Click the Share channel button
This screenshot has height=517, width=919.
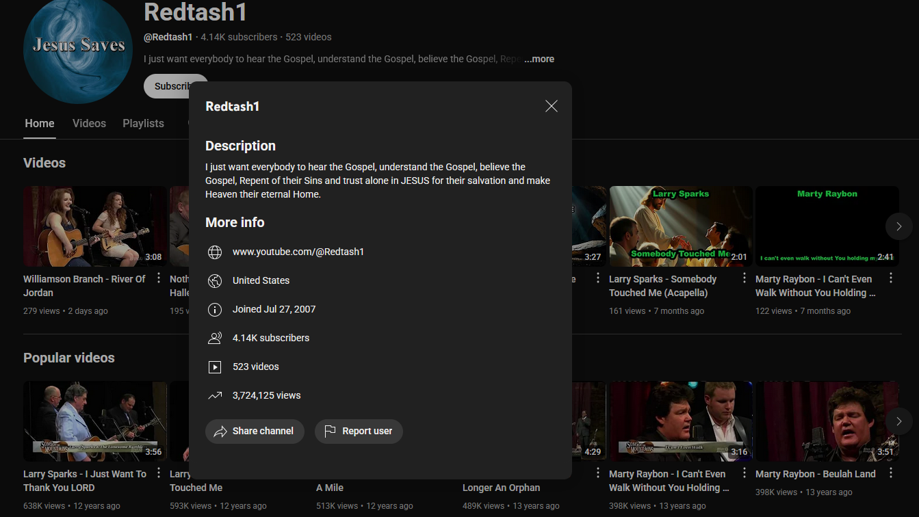point(255,432)
